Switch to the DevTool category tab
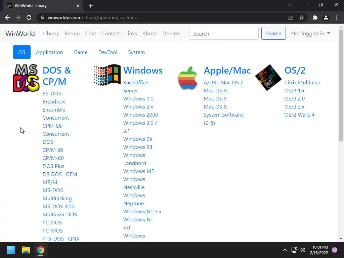The width and height of the screenshot is (344, 258). click(108, 52)
